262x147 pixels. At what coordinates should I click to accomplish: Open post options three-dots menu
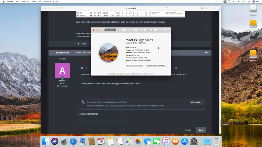tap(206, 53)
